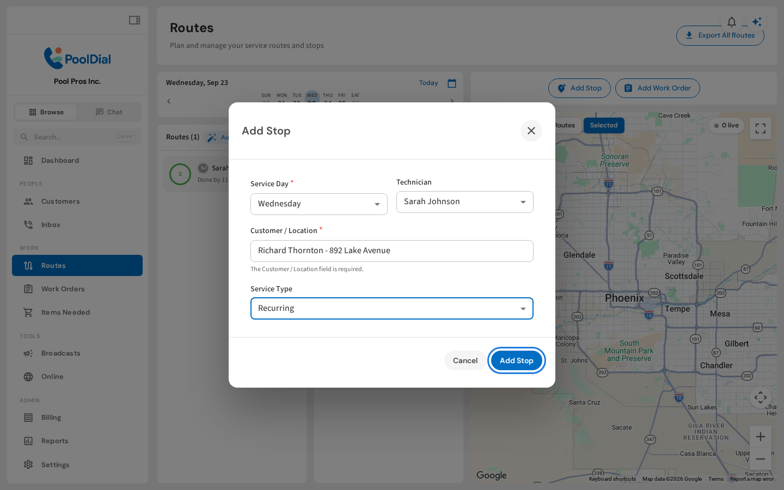Open the Technician dropdown showing Sarah Johnson
The width and height of the screenshot is (784, 490).
465,202
